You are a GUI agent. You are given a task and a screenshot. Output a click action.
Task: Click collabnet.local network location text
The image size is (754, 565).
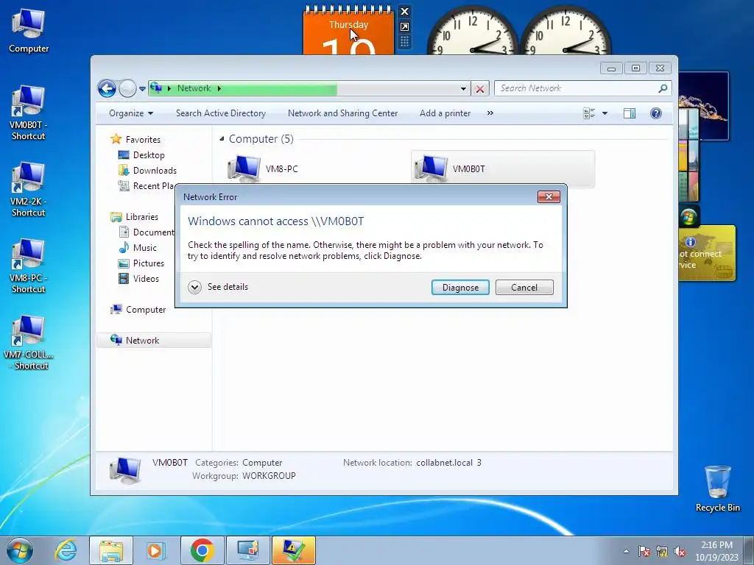pos(448,463)
